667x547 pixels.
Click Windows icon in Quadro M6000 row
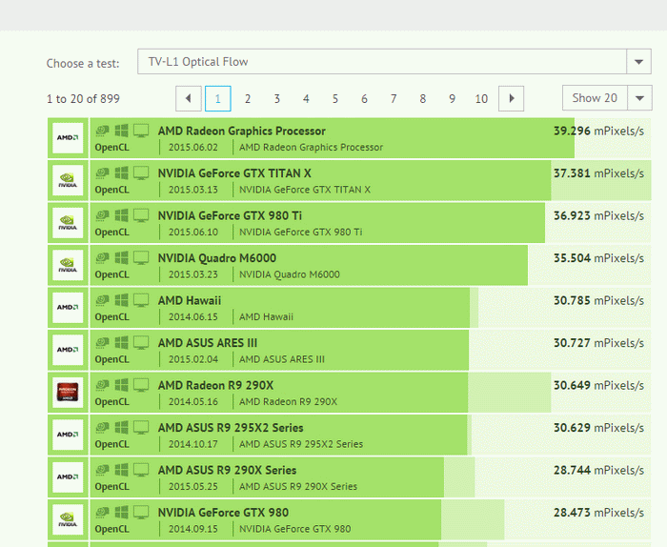[x=122, y=257]
